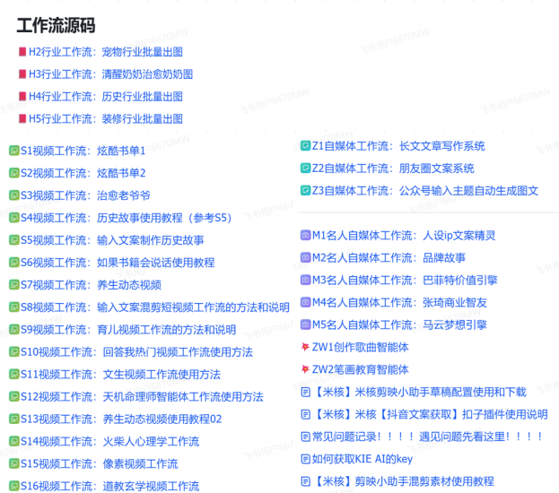Click the green icon beside S11视频工作流
Image resolution: width=559 pixels, height=493 pixels.
[x=13, y=375]
